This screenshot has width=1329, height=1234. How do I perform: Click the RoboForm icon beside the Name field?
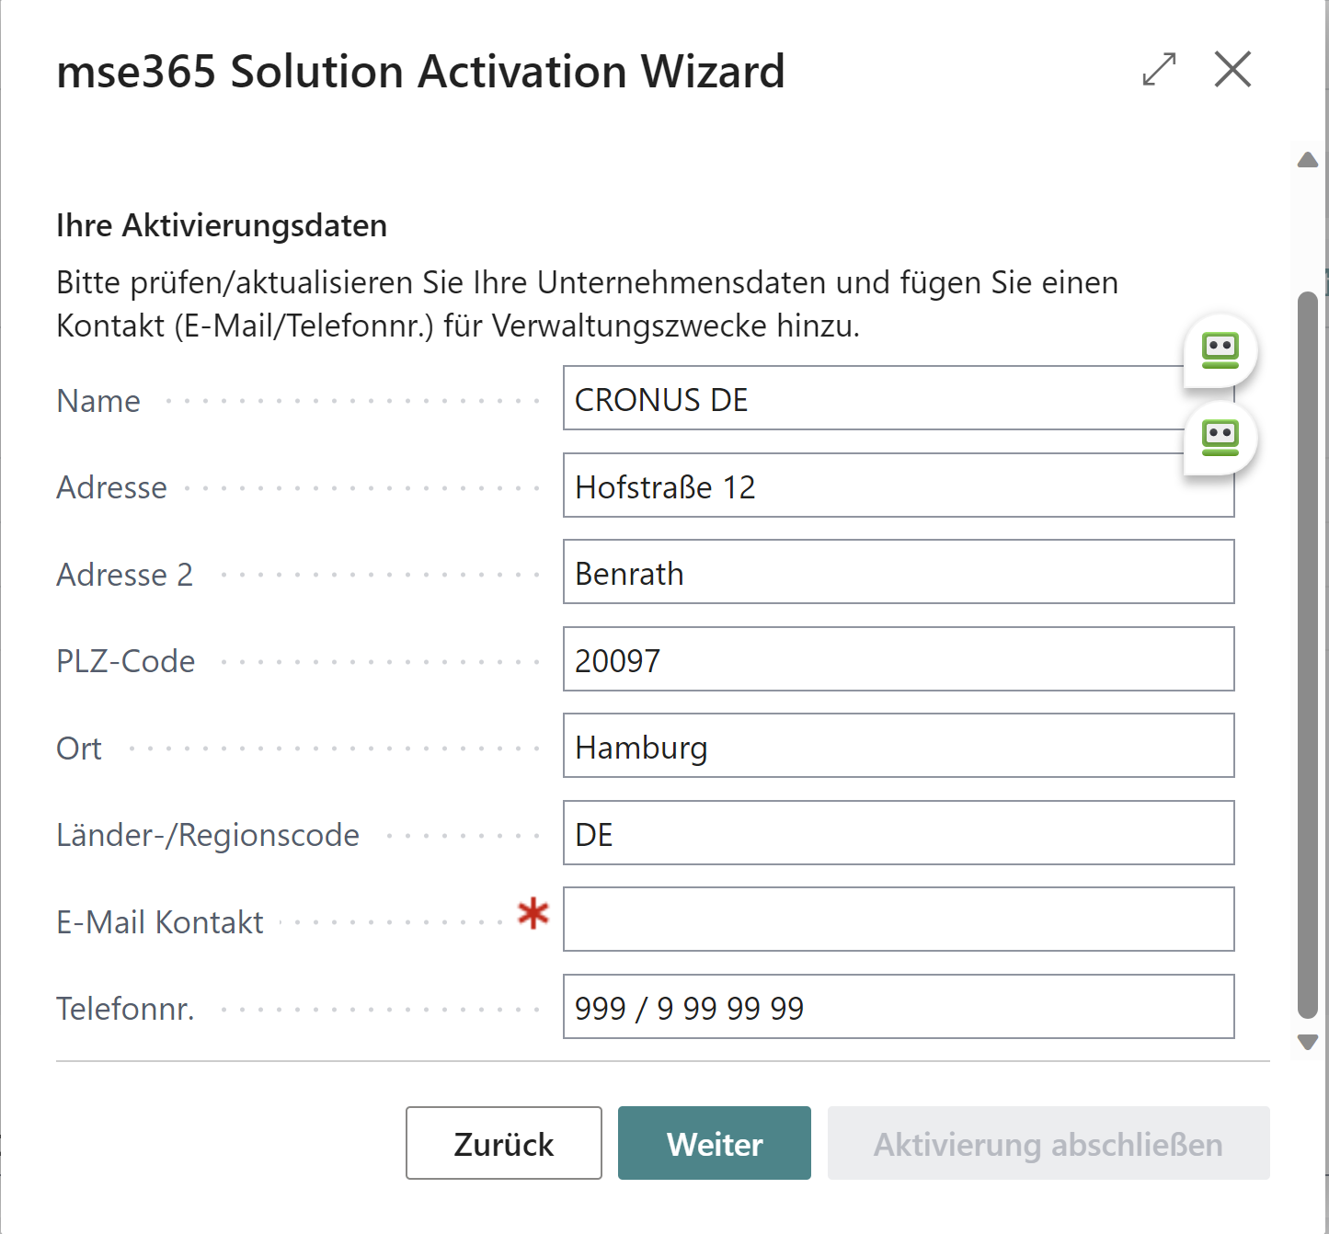coord(1220,350)
